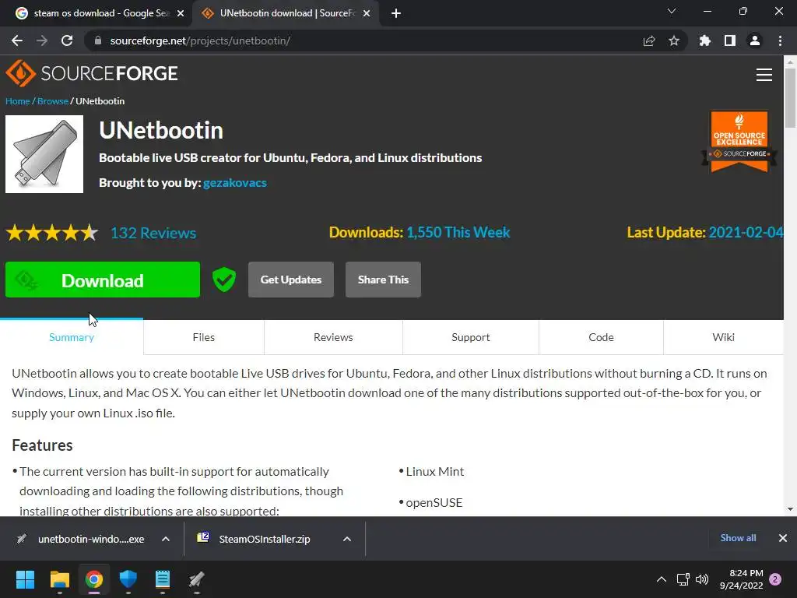Open Windows Security shield in taskbar
The width and height of the screenshot is (797, 598).
(x=128, y=579)
